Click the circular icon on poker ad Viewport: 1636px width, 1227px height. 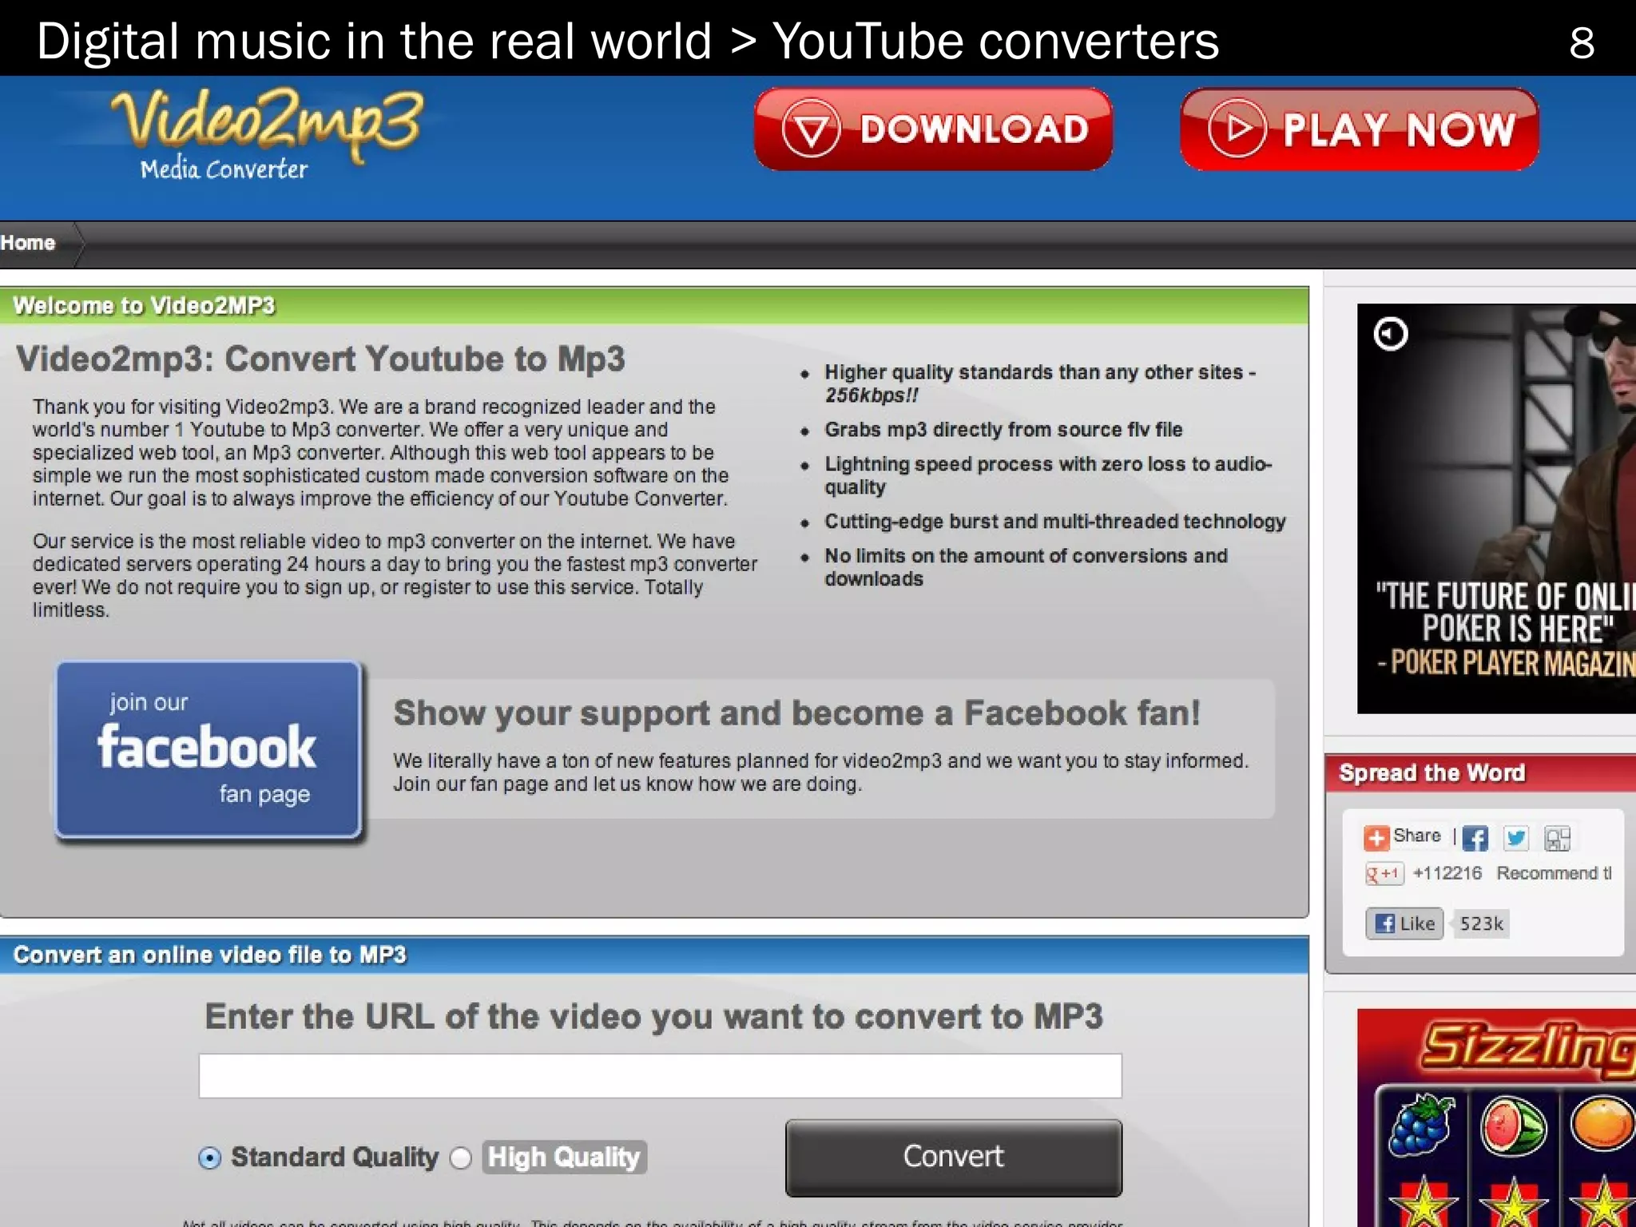click(1390, 334)
